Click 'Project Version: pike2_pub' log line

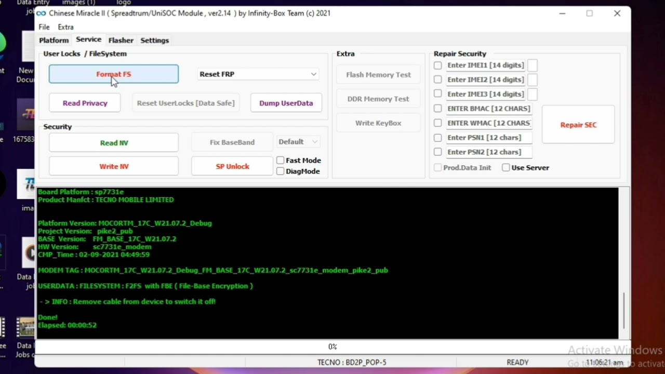pos(85,231)
